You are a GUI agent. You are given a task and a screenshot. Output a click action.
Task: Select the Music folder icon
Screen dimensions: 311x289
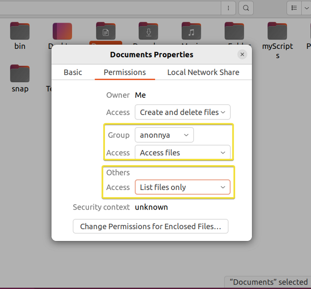click(191, 31)
